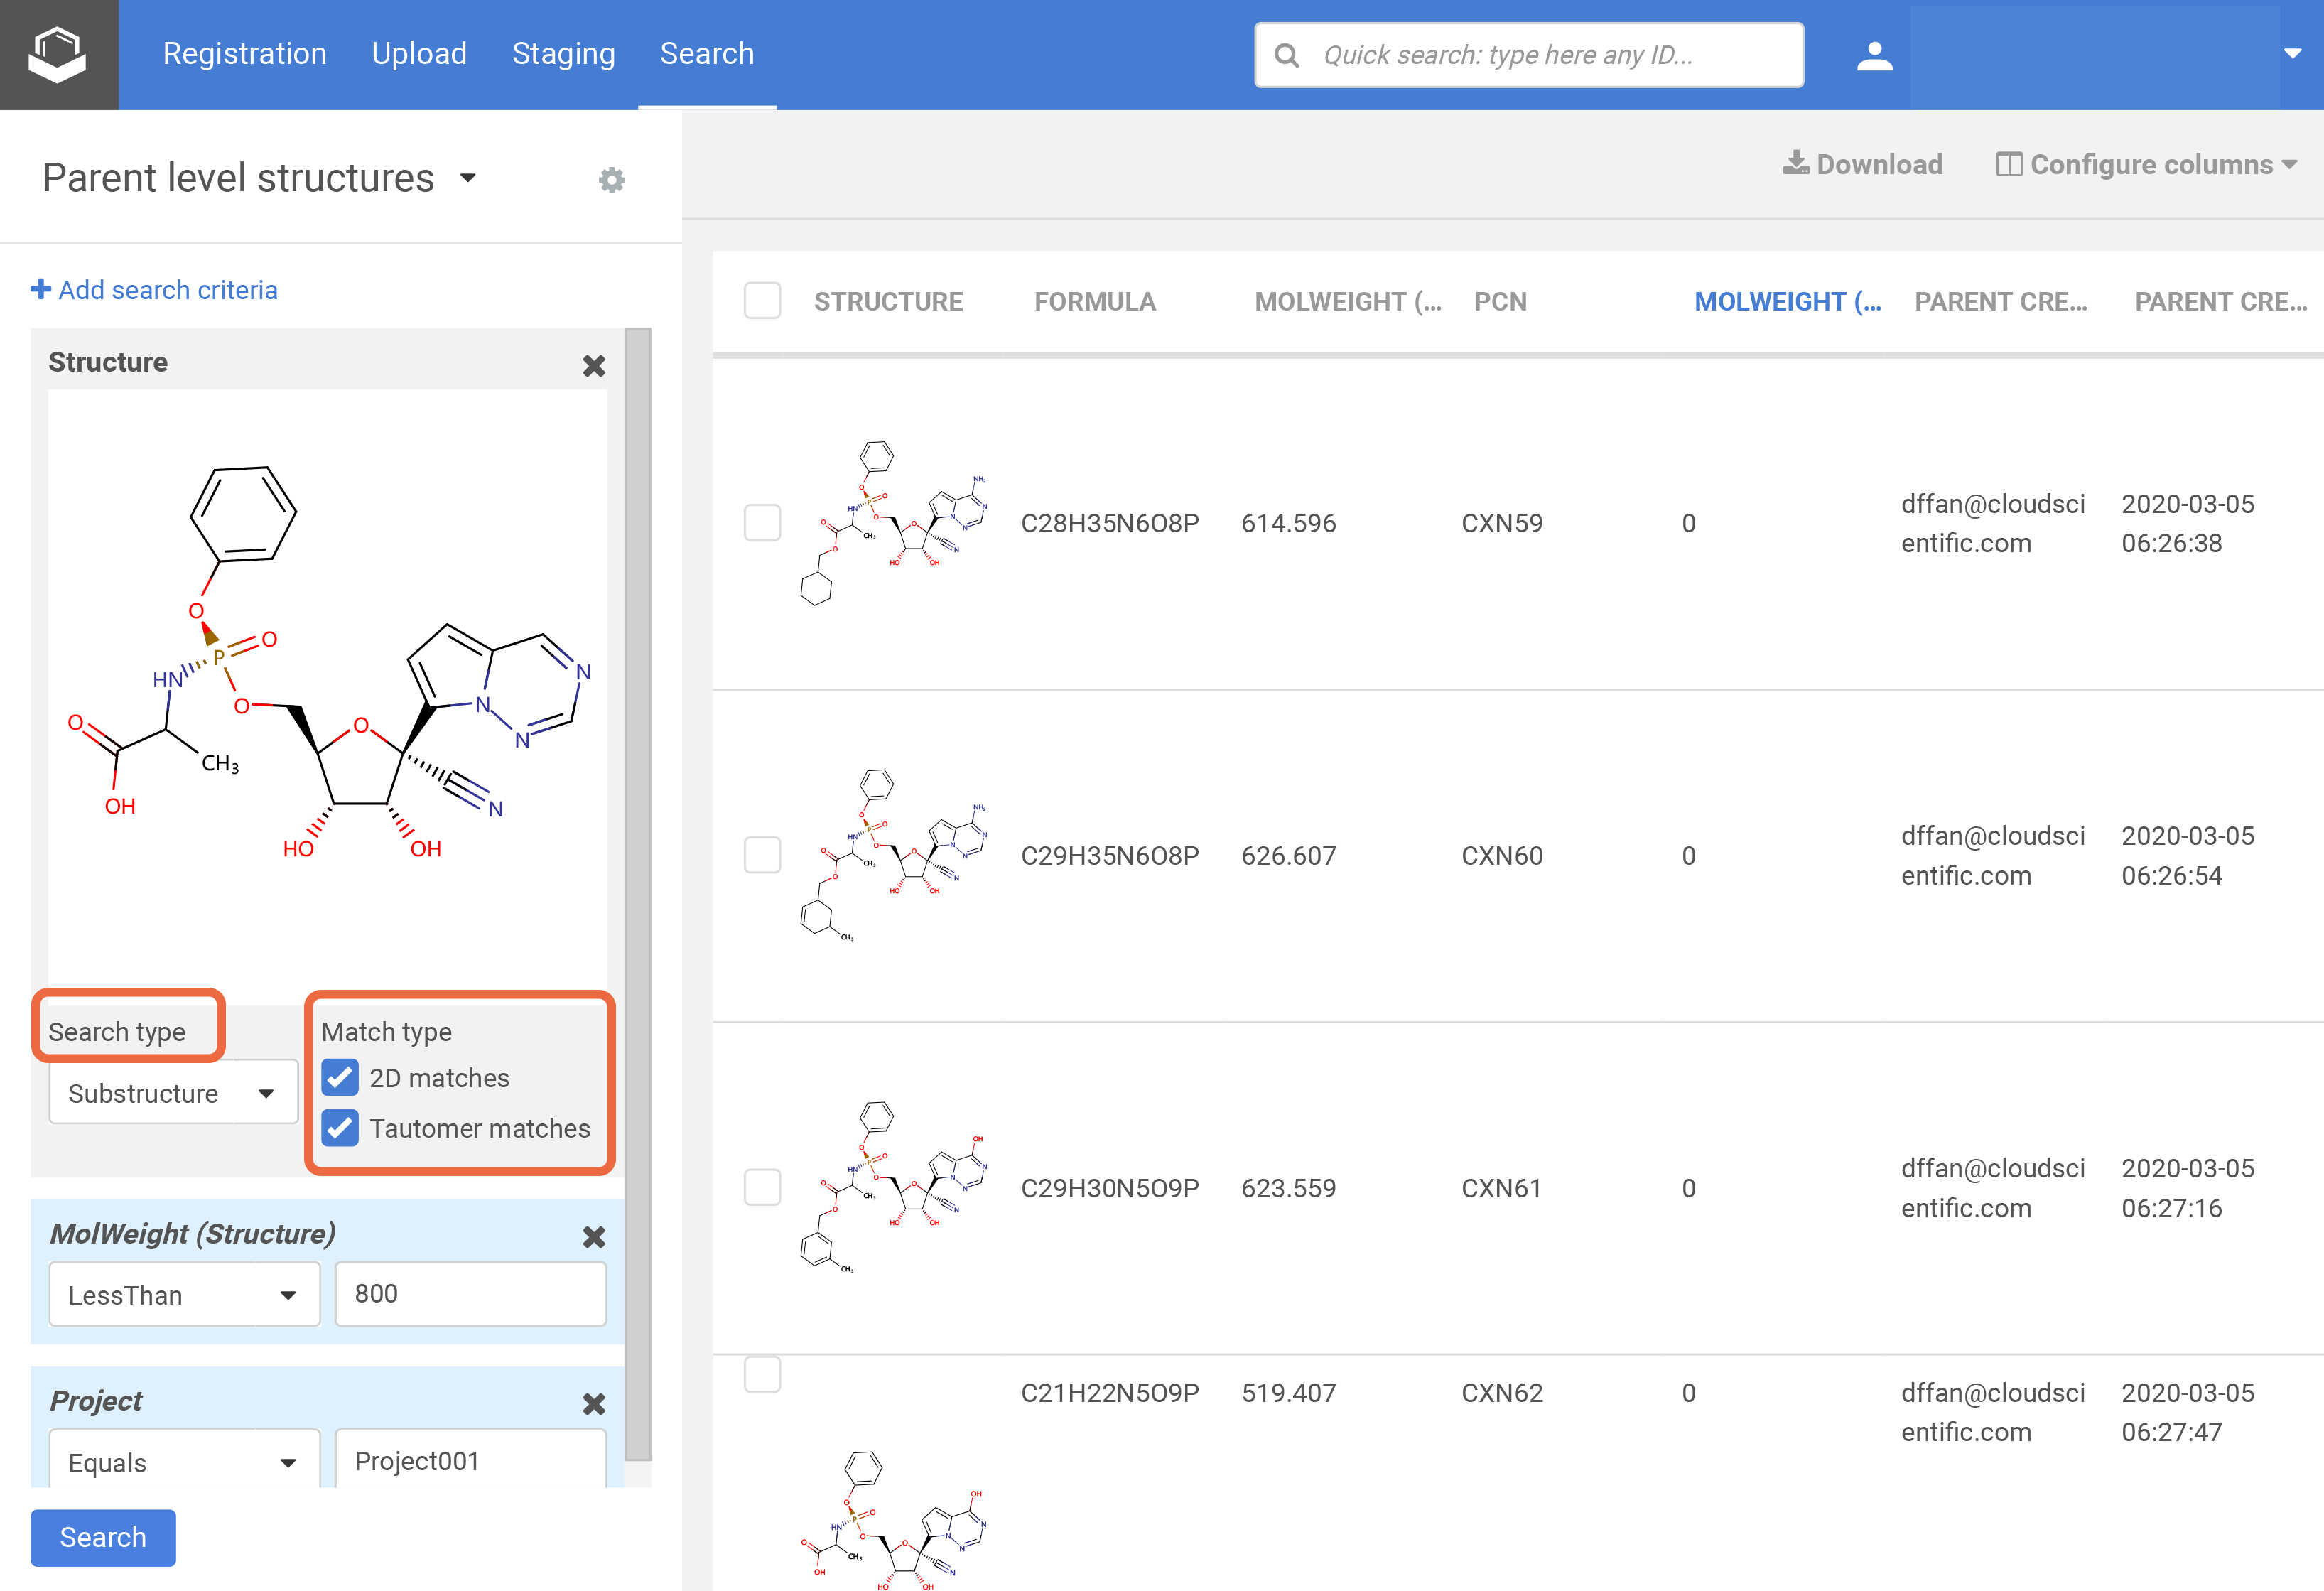The height and width of the screenshot is (1591, 2324).
Task: Open the LessThan operator dropdown
Action: [x=184, y=1294]
